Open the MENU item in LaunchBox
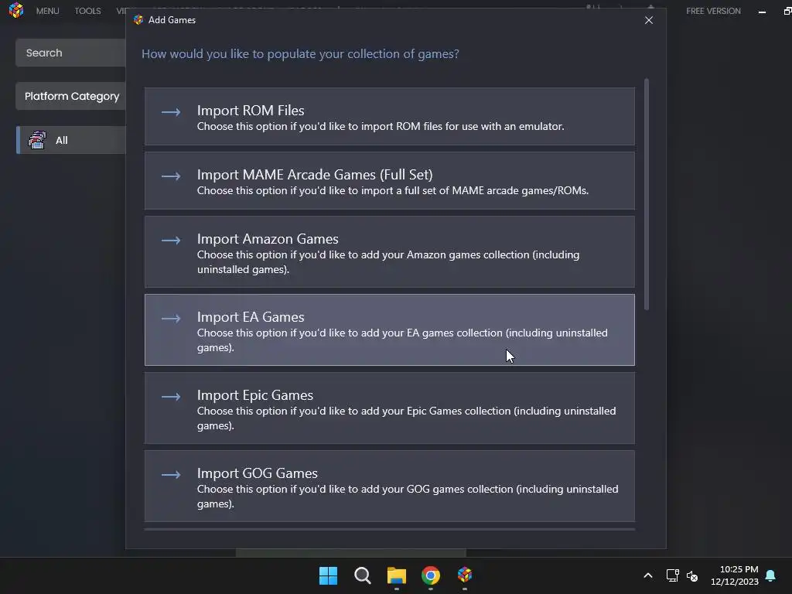 tap(47, 11)
